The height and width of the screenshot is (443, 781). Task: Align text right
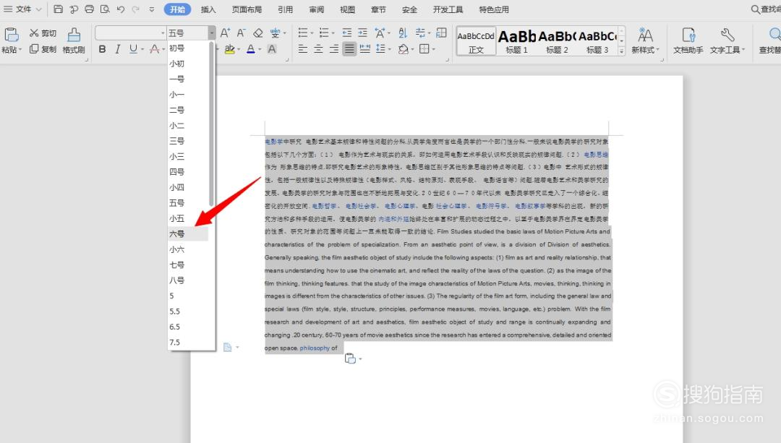coord(333,48)
